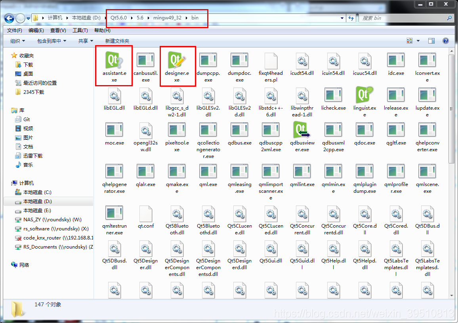
Task: Click 计算机 in the address path
Action: [x=55, y=18]
